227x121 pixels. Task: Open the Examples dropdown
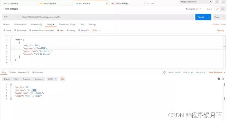[194, 9]
